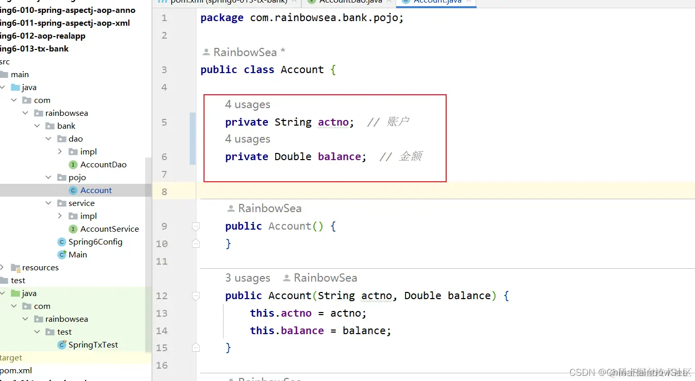Click this.actno on line 13
The height and width of the screenshot is (381, 695).
(x=281, y=313)
